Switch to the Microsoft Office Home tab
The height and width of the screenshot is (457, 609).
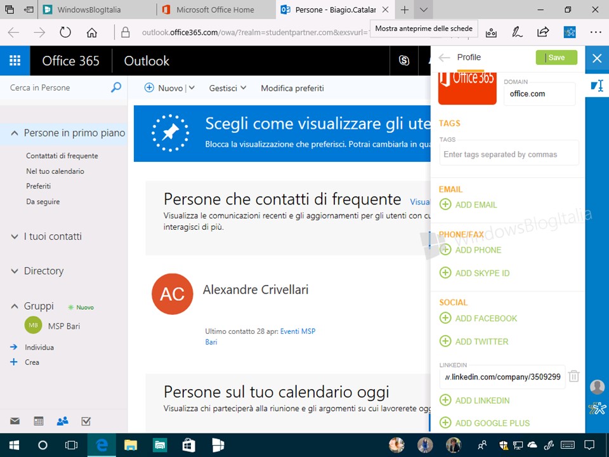pyautogui.click(x=215, y=10)
